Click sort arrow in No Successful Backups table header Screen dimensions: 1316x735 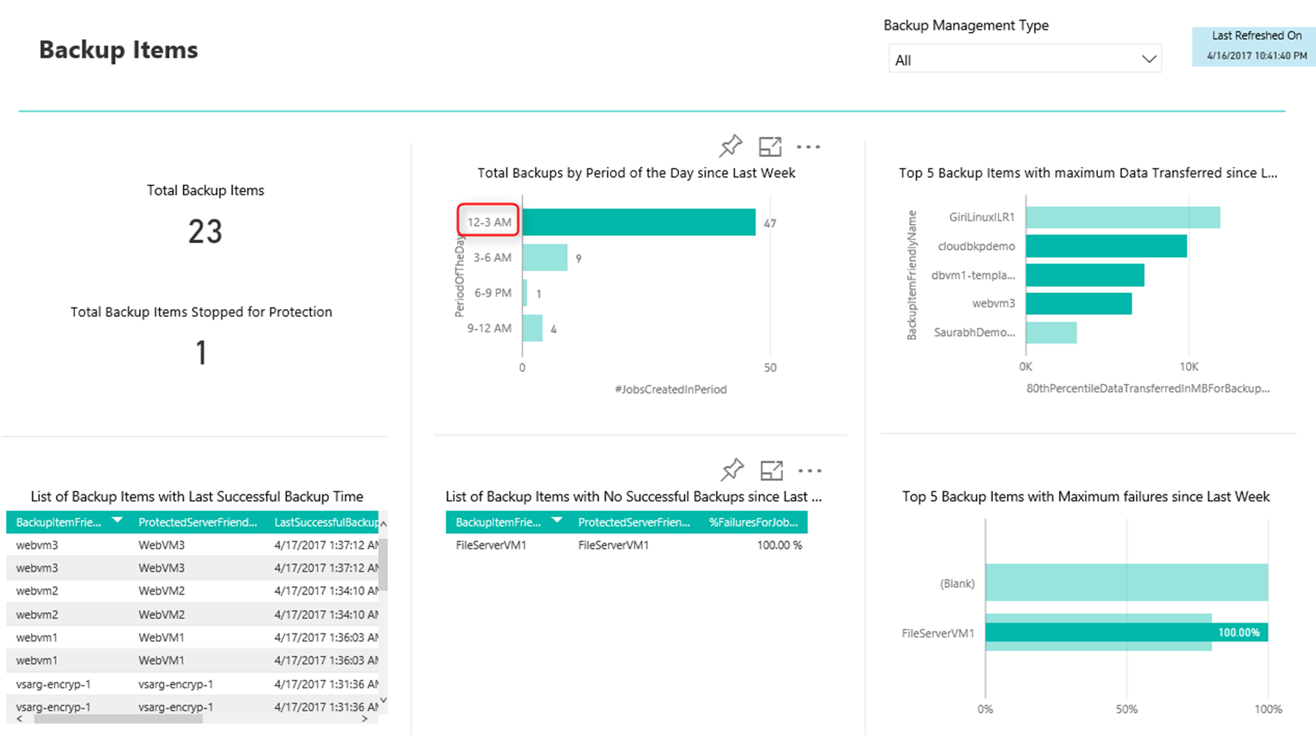click(557, 520)
